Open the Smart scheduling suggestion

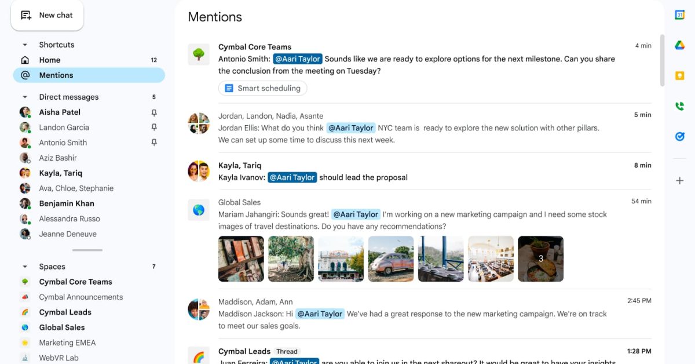pyautogui.click(x=262, y=88)
